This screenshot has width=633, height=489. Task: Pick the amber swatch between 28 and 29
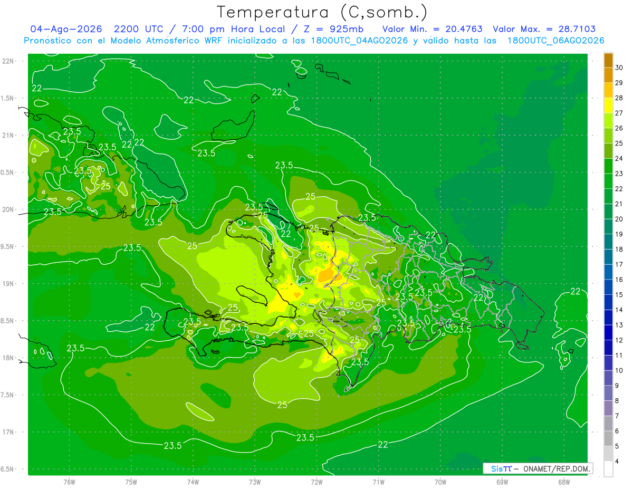(608, 90)
